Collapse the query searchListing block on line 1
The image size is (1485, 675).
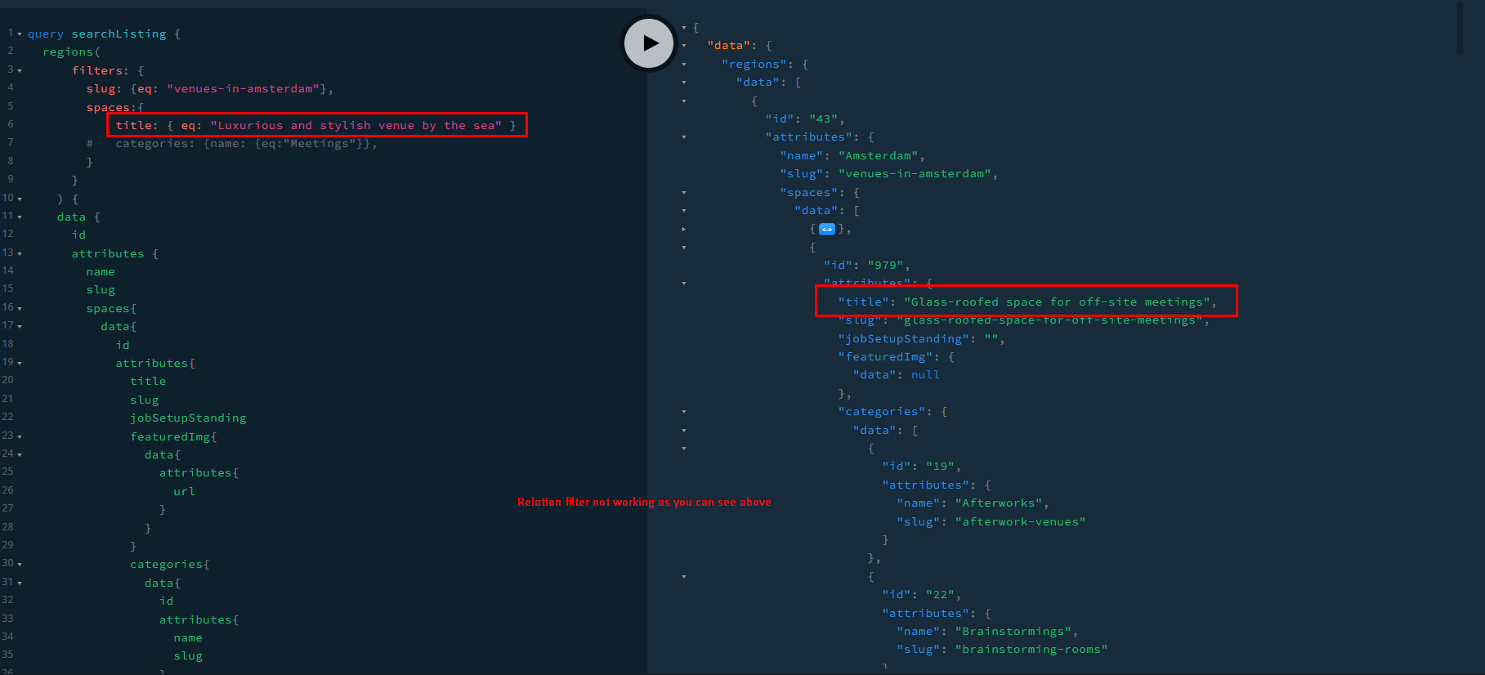tap(20, 34)
